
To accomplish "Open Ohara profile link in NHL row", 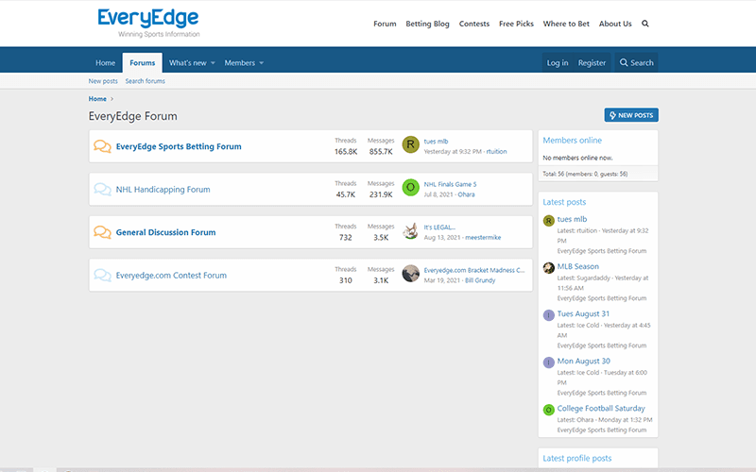I will pos(466,194).
